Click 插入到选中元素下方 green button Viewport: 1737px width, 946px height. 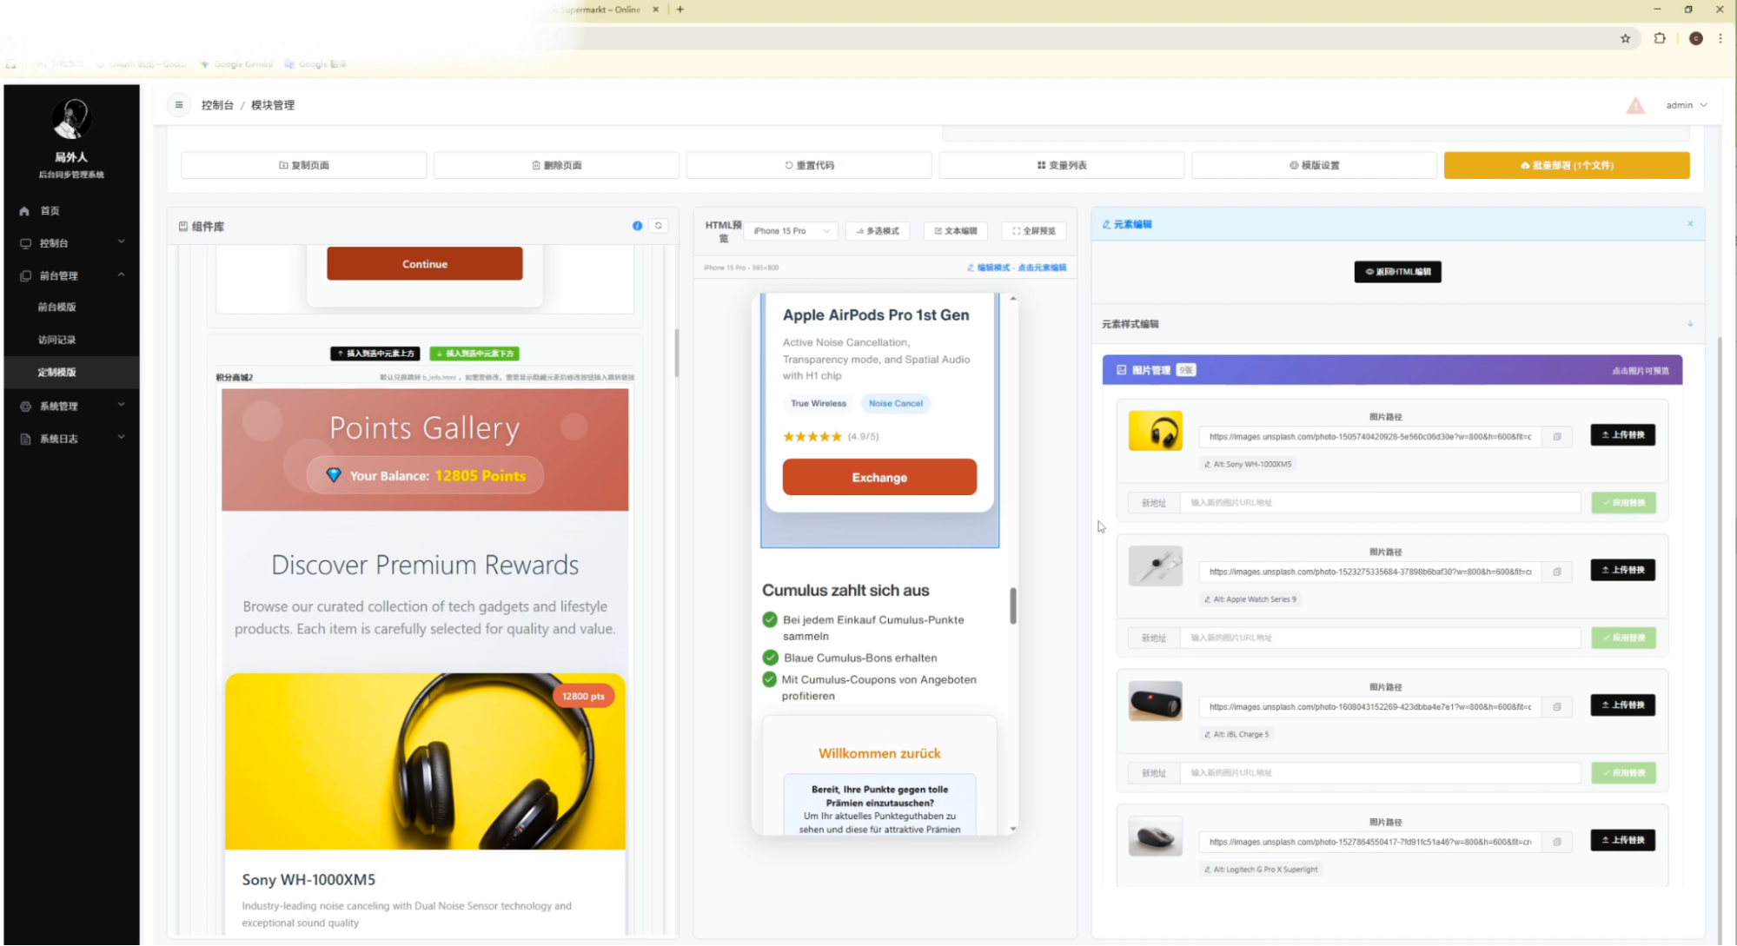(474, 354)
